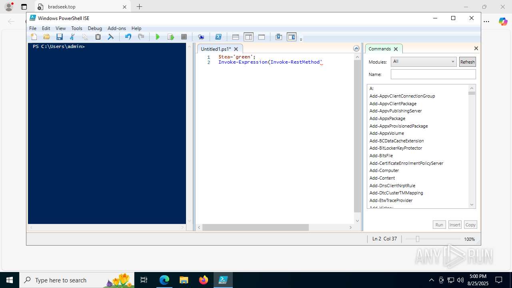Click in the PowerShell console prompt
This screenshot has height=288, width=512.
(59, 46)
